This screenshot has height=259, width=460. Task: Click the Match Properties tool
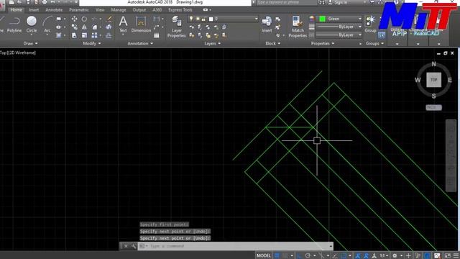tap(298, 27)
